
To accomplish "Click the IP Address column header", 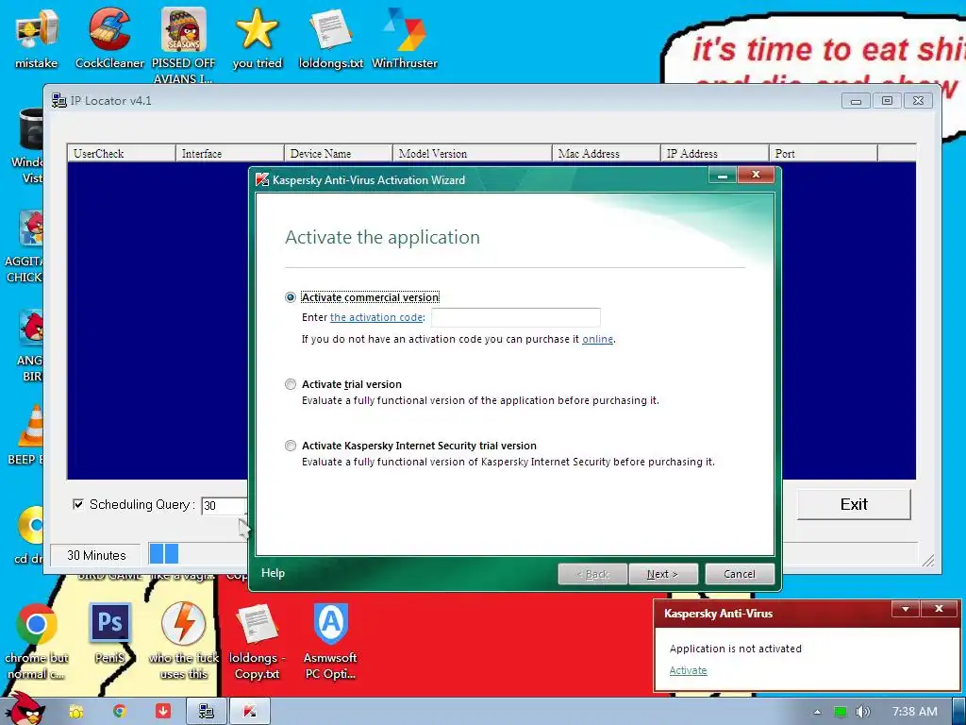I will click(715, 154).
